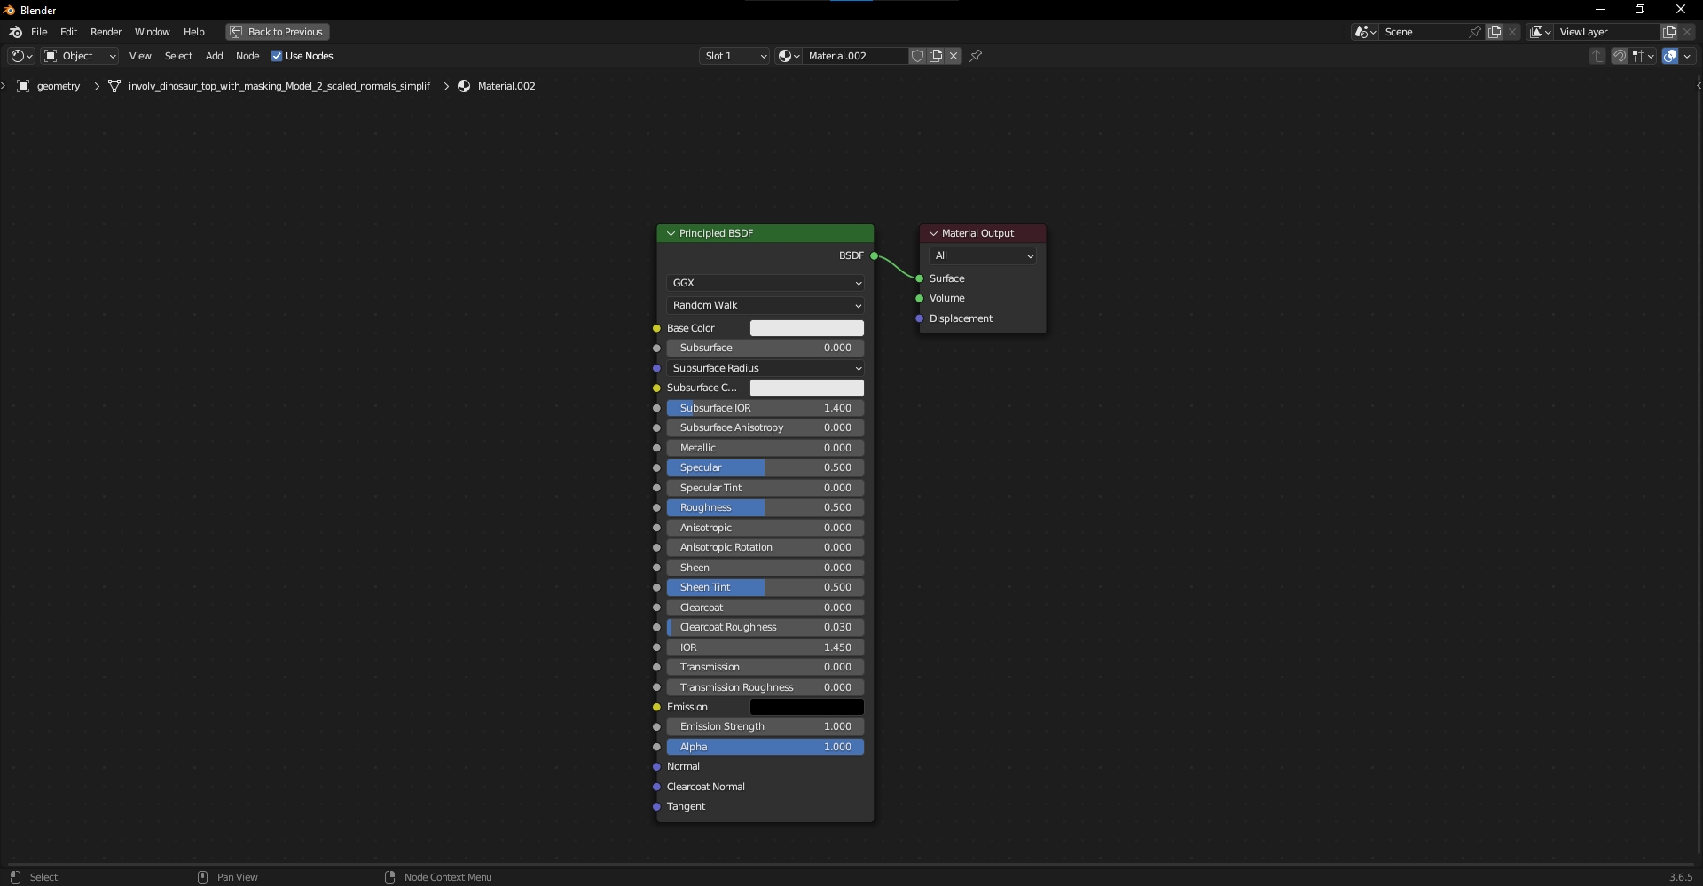1703x886 pixels.
Task: Open the Slot 1 dropdown
Action: click(x=734, y=56)
